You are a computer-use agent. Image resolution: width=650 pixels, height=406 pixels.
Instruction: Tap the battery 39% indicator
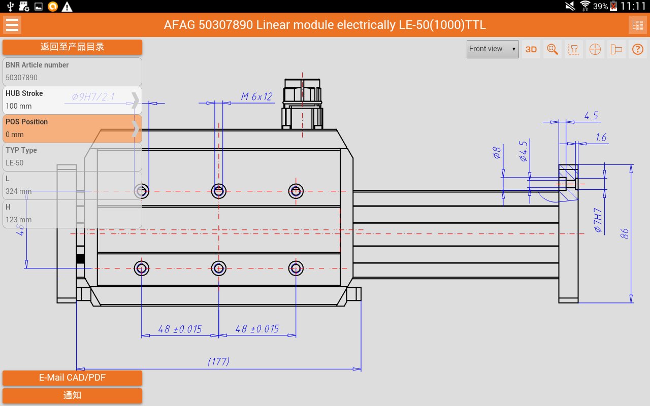(605, 6)
